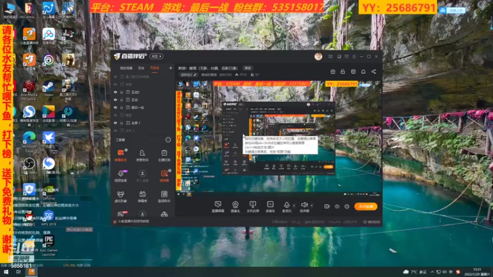Viewport: 493px width, 277px height.
Task: Click the message icon in title bar
Action: pyautogui.click(x=330, y=57)
